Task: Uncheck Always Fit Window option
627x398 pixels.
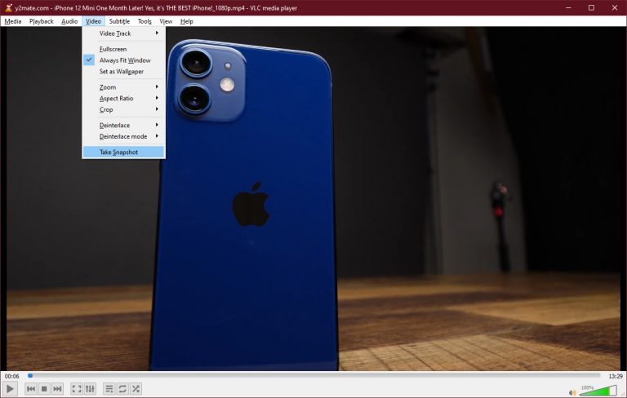Action: click(x=123, y=60)
